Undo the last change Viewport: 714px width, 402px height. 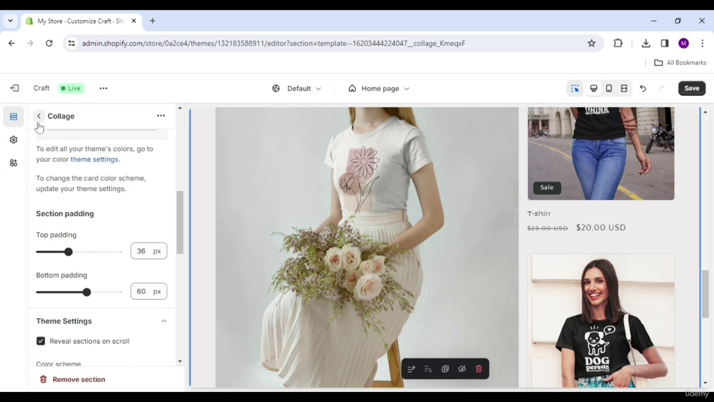click(643, 88)
